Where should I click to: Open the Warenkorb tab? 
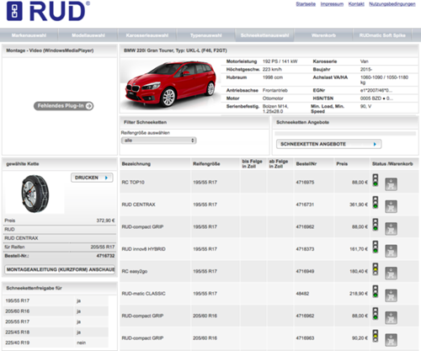323,35
